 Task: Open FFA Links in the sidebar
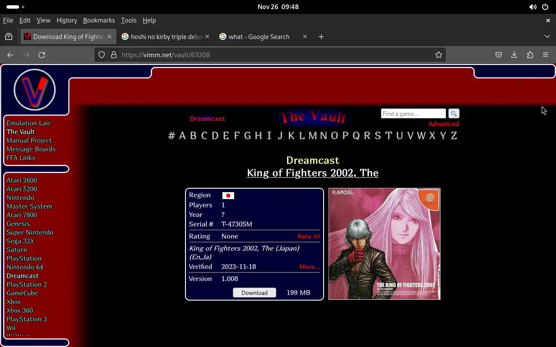pyautogui.click(x=21, y=158)
